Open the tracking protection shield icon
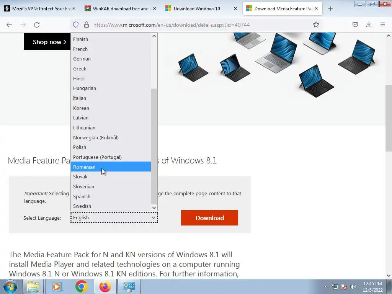392x294 pixels. click(x=76, y=24)
